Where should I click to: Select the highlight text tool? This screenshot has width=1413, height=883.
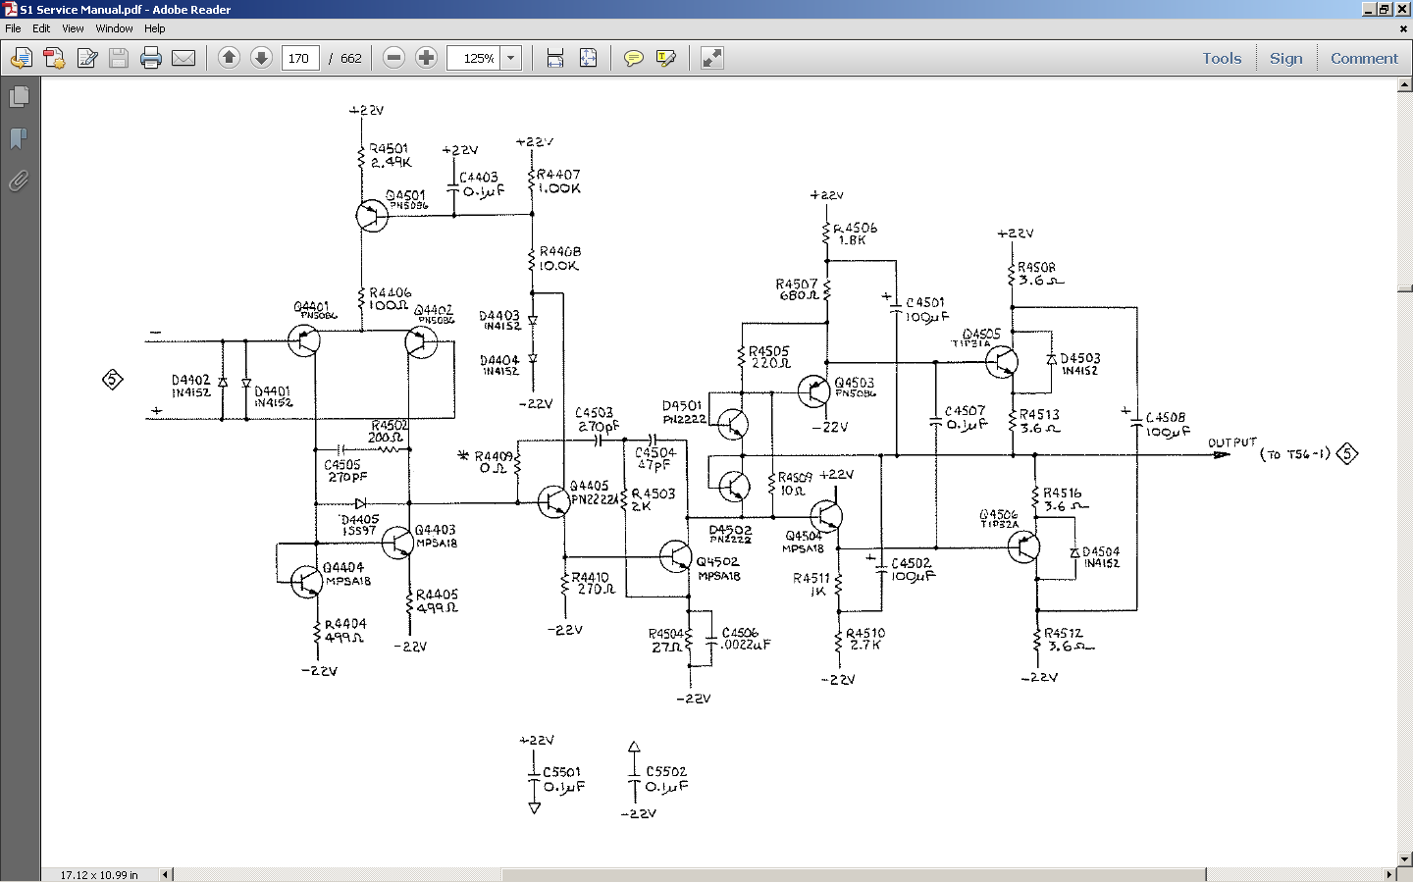pyautogui.click(x=666, y=59)
